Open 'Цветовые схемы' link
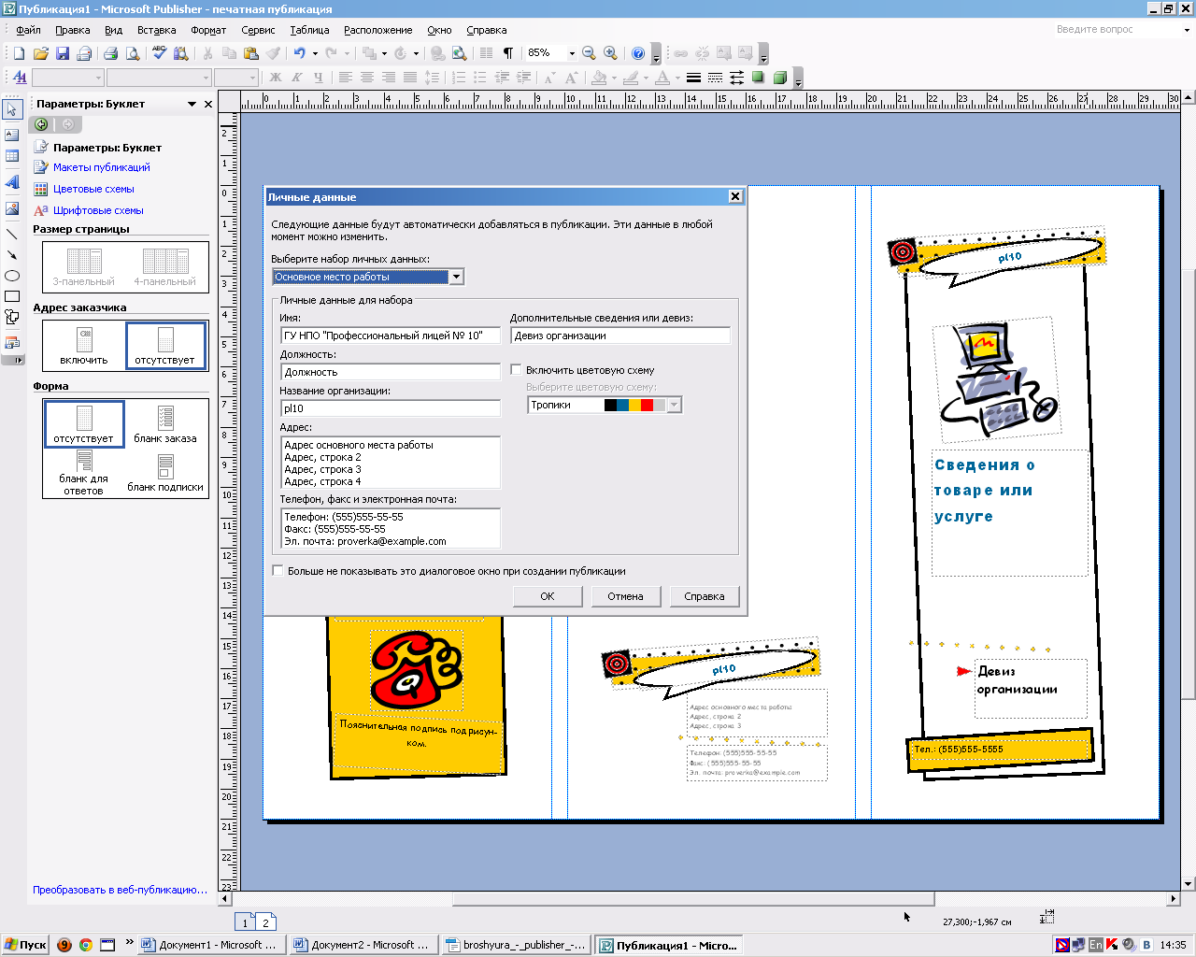1196x957 pixels. (93, 189)
